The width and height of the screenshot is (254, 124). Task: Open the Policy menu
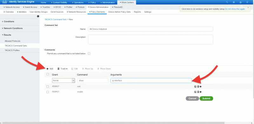[92, 3]
